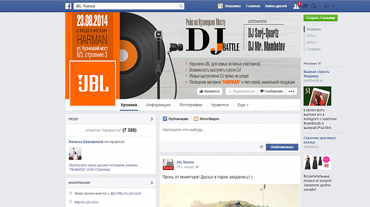Expand the ЛЮДИ section chevron
This screenshot has width=370, height=207.
[152, 119]
